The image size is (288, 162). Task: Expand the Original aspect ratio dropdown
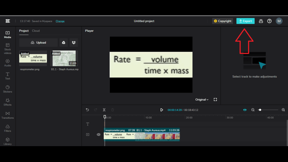pos(202,100)
